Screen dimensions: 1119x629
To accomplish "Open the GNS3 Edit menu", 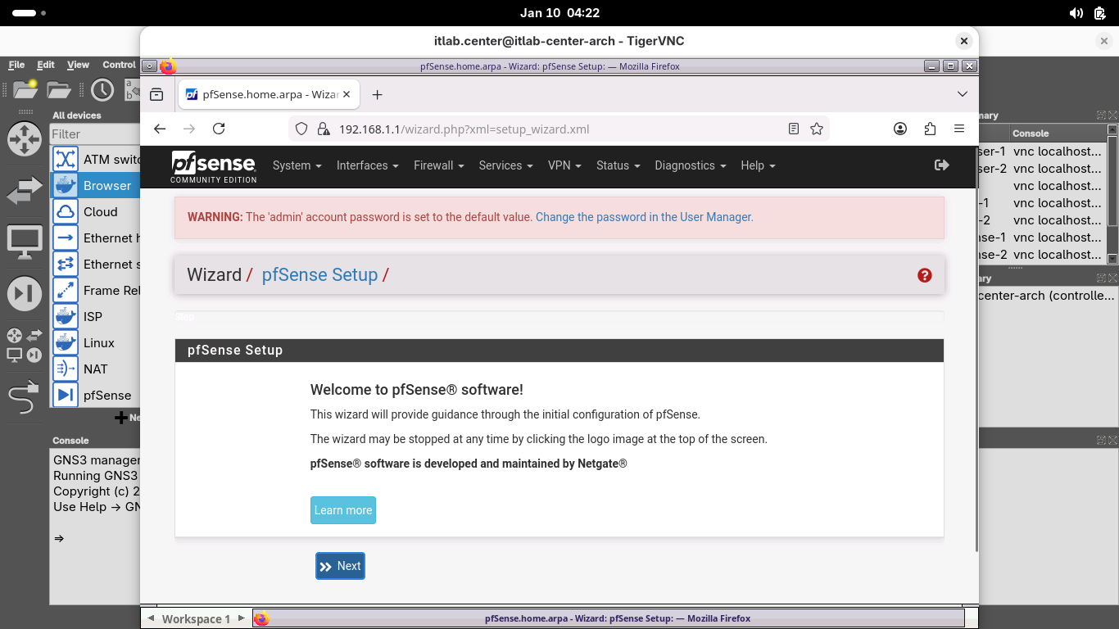I will coord(46,65).
